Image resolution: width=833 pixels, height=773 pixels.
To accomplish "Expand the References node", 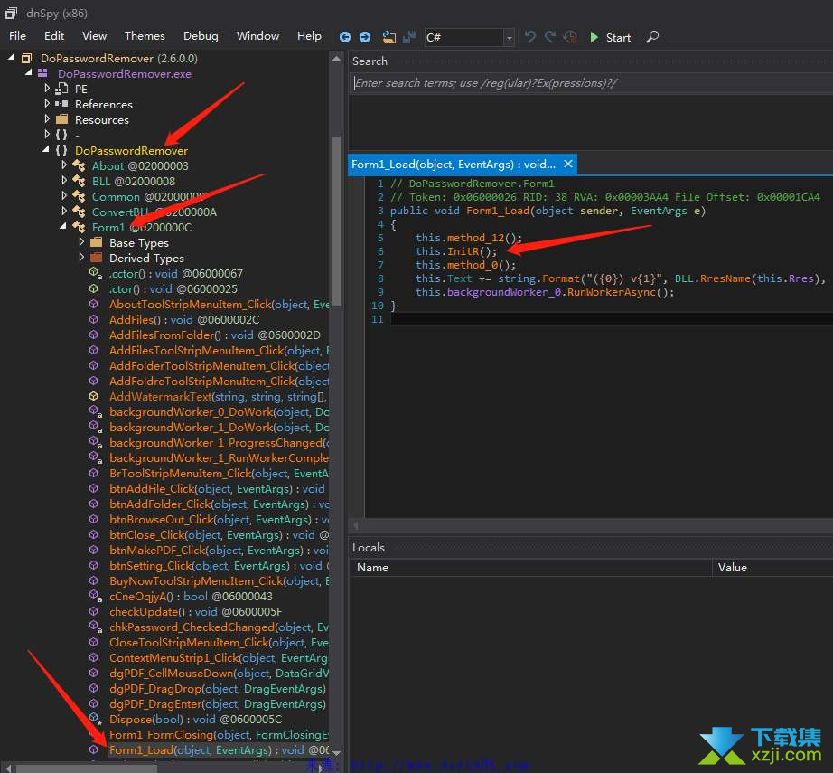I will (x=47, y=104).
